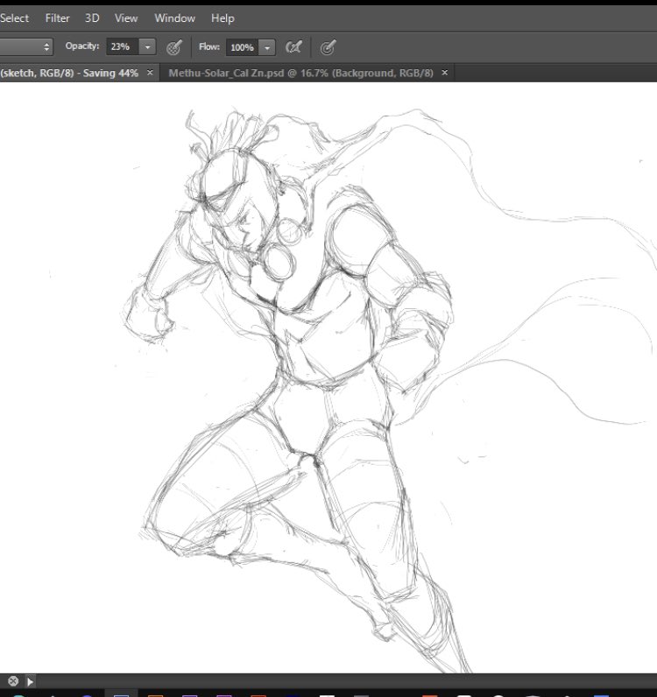The height and width of the screenshot is (697, 657).
Task: Expand the Opacity slider dropdown arrow
Action: [x=148, y=46]
